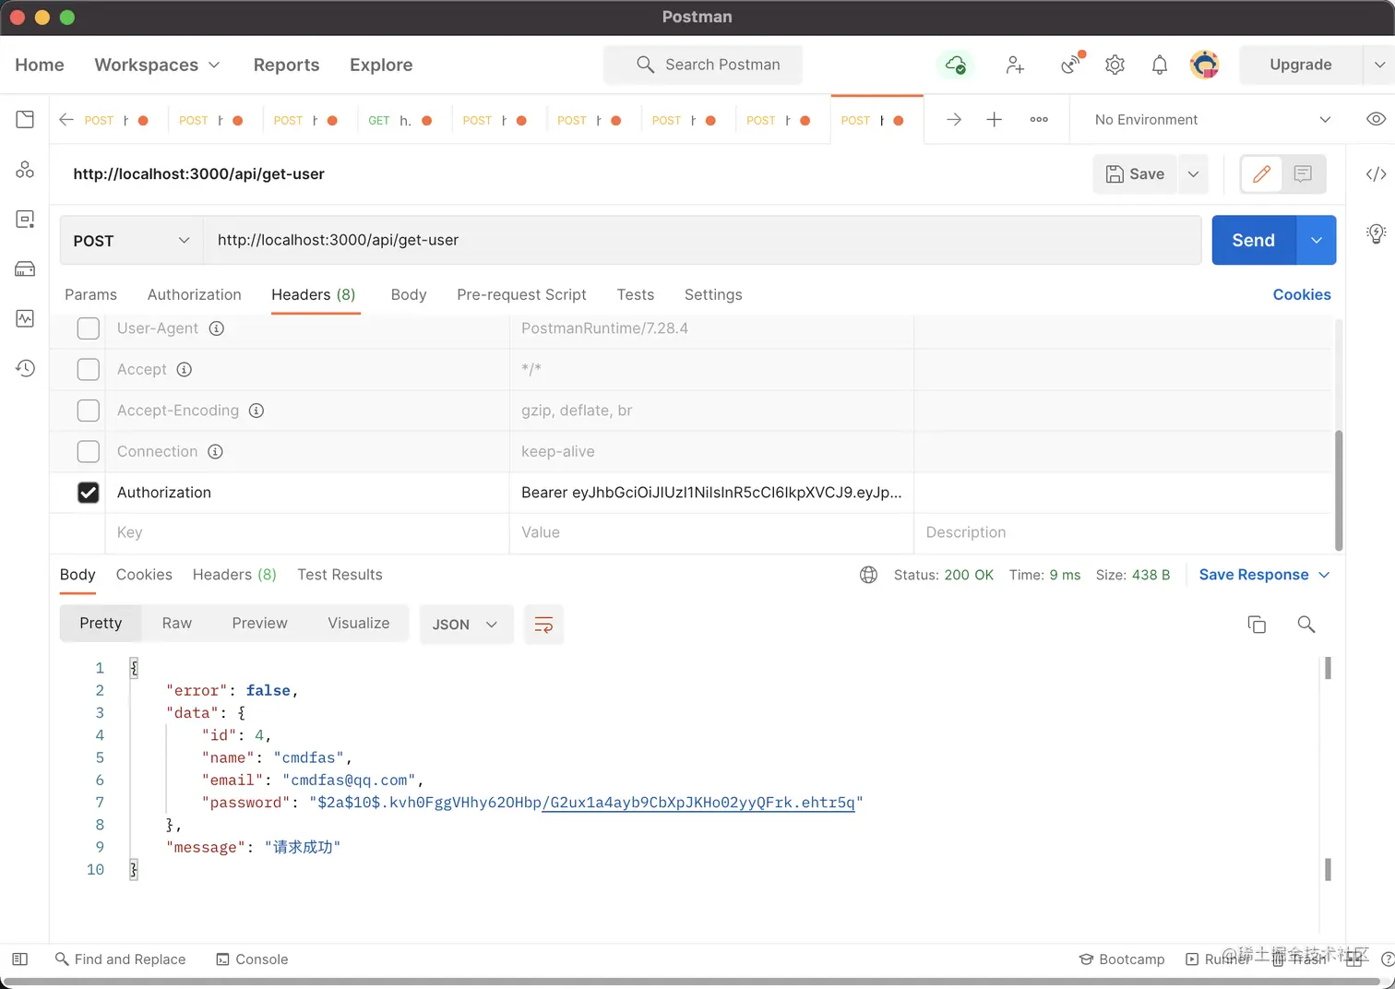
Task: Toggle line wrap icon in response
Action: pyautogui.click(x=543, y=625)
